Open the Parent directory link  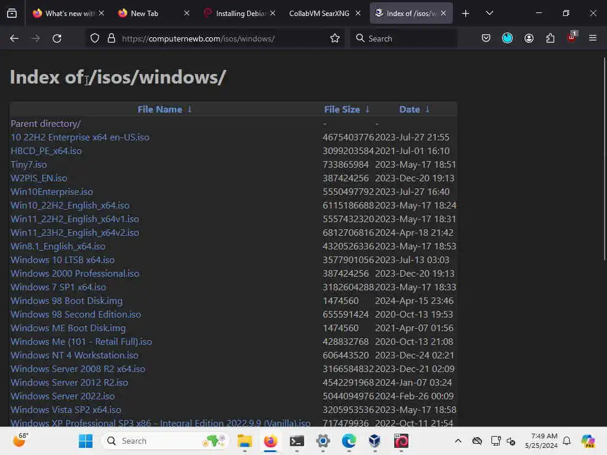46,124
